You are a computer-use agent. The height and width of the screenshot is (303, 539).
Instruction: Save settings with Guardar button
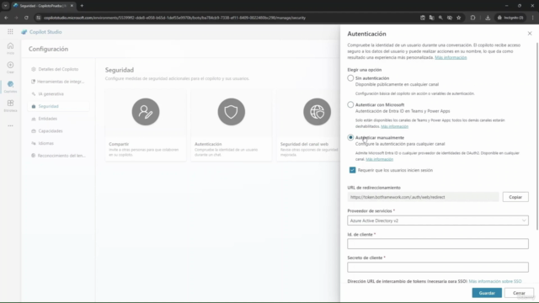487,293
